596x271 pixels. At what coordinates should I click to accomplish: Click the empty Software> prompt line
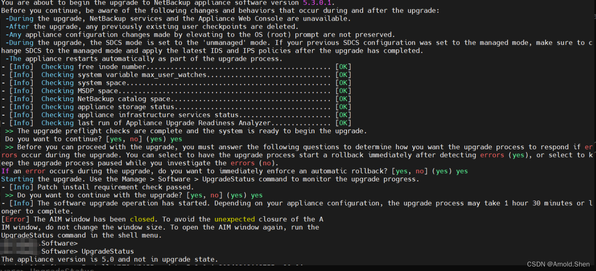pyautogui.click(x=59, y=243)
